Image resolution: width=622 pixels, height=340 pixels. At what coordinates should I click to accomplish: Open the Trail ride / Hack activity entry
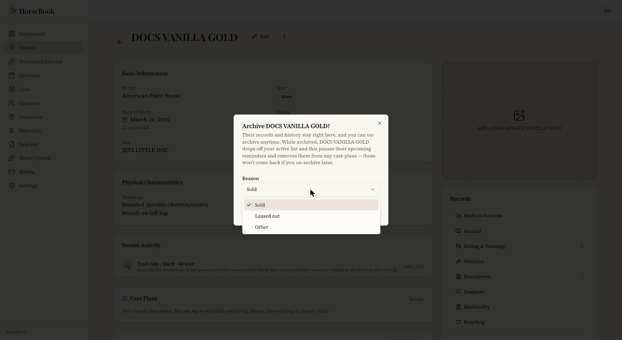click(273, 267)
